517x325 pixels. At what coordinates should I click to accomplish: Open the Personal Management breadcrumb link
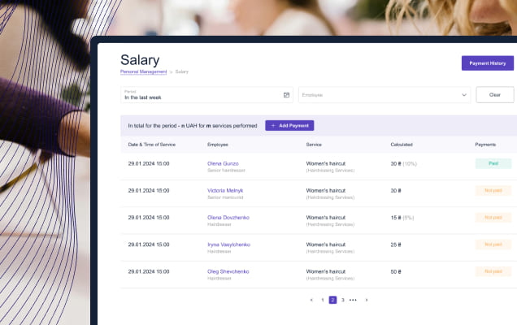[x=143, y=71]
